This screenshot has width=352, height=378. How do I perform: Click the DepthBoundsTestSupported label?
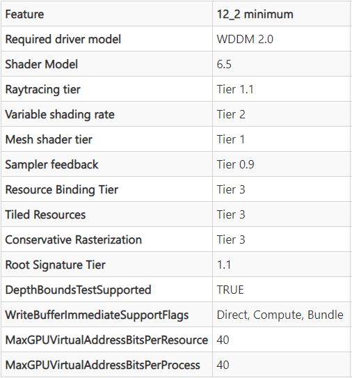point(78,290)
